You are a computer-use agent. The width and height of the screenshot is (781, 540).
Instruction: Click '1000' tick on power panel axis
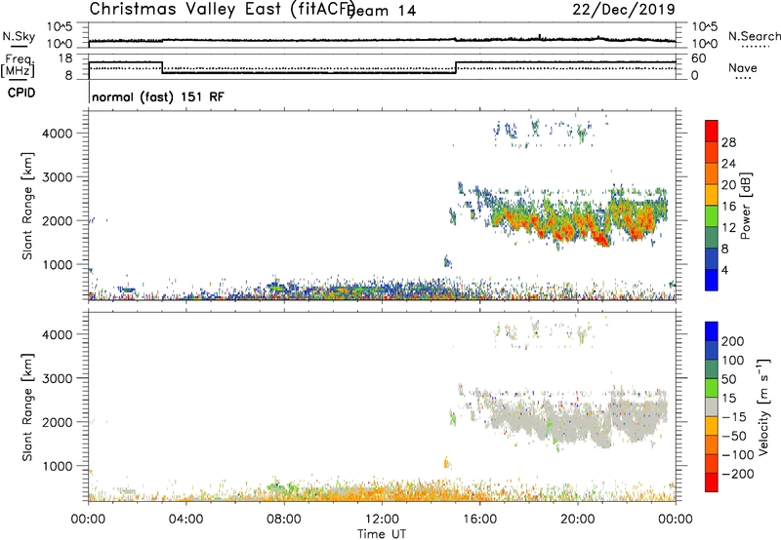(58, 264)
